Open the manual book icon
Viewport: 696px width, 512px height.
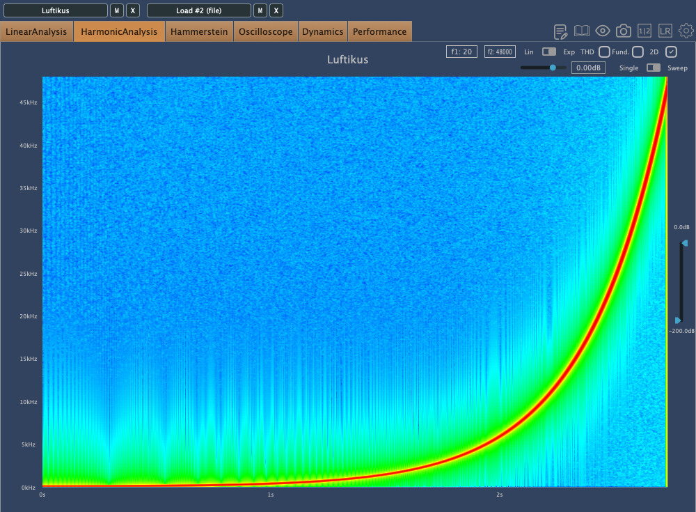pos(582,31)
